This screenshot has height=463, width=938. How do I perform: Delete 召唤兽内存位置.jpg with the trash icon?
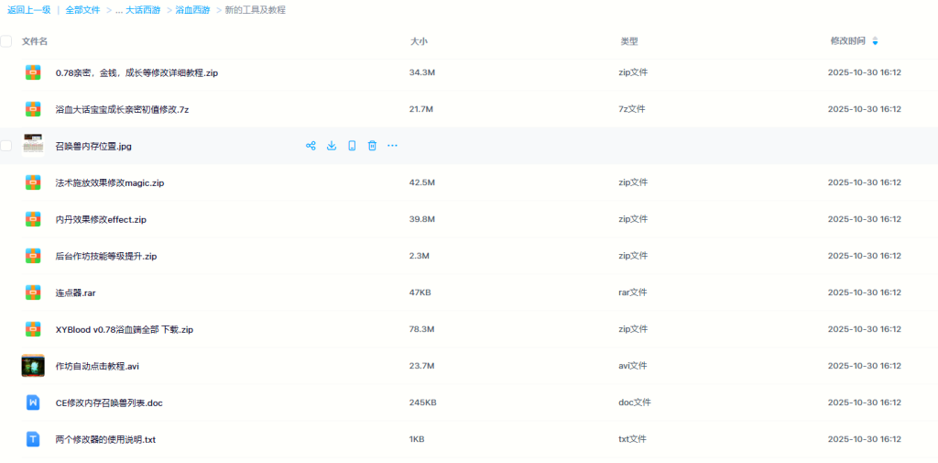[x=372, y=146]
